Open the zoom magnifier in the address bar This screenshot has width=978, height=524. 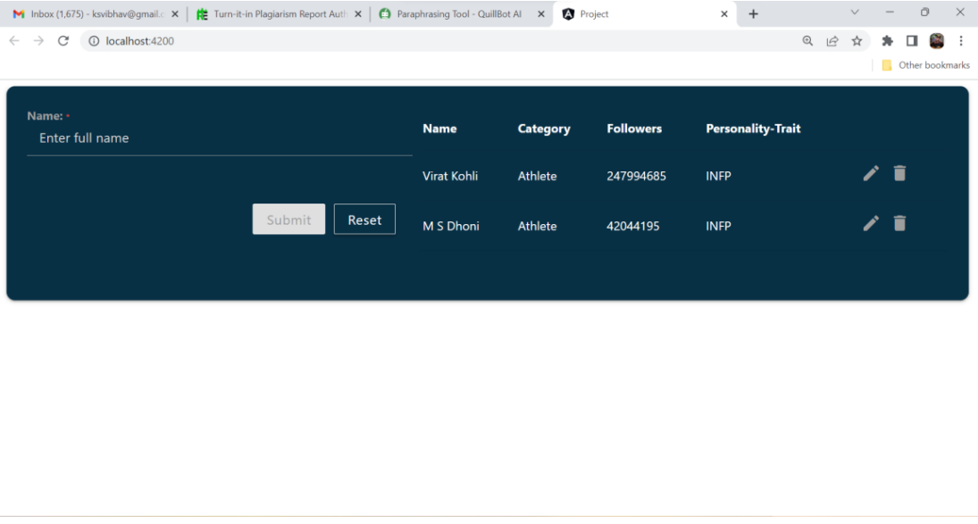click(x=807, y=41)
